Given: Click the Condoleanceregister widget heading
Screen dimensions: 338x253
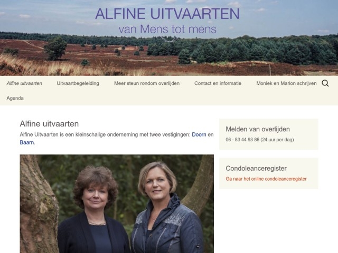Looking at the screenshot, I should (x=256, y=168).
